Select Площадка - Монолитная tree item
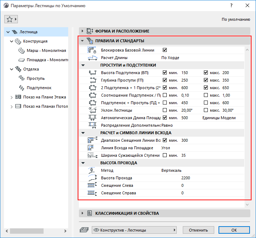 coord(47,60)
